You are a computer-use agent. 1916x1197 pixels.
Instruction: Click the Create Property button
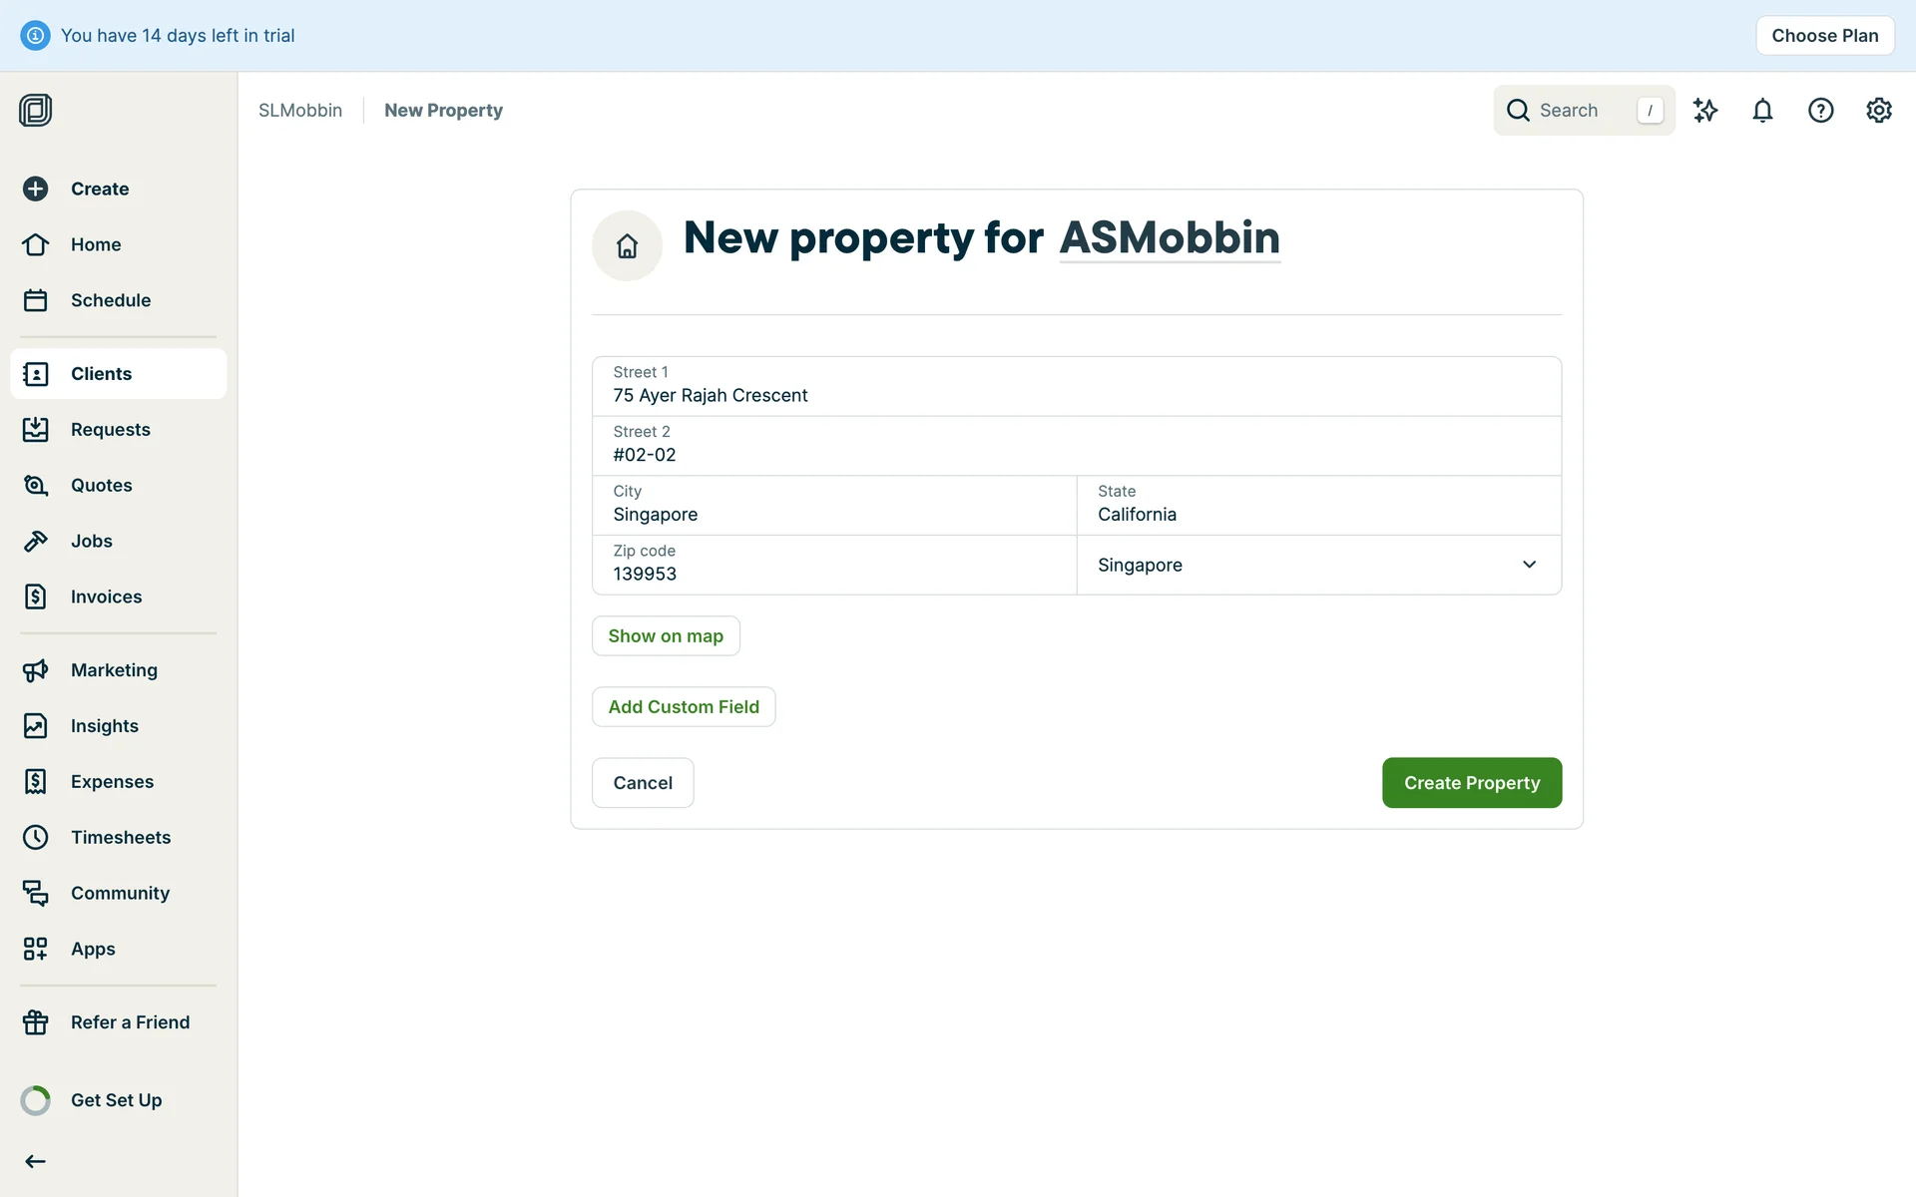point(1471,783)
